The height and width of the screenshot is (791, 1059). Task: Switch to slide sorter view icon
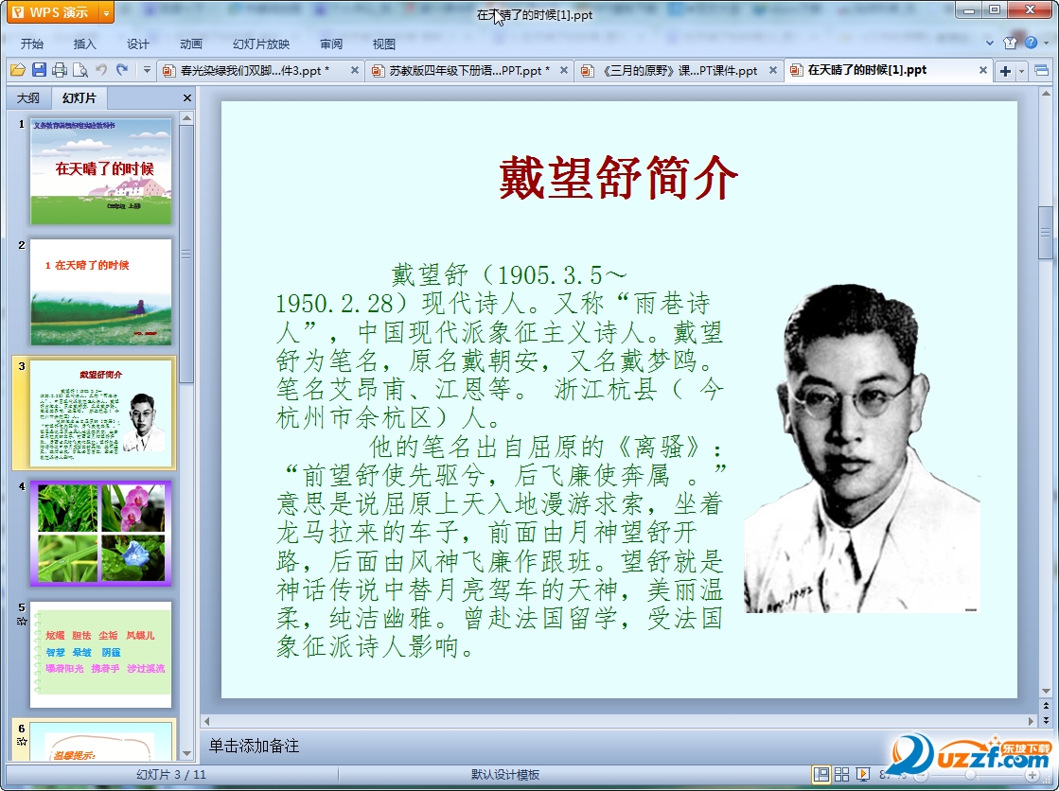pyautogui.click(x=841, y=774)
